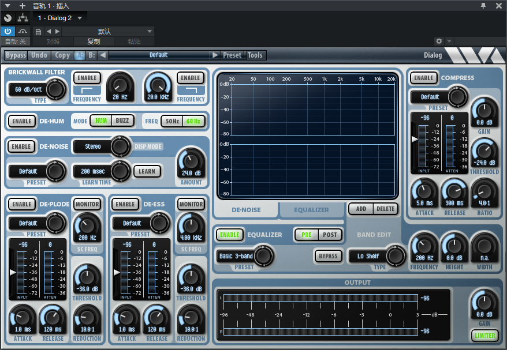507x350 pixels.
Task: Select BUZZ de-hum mode
Action: [x=122, y=121]
